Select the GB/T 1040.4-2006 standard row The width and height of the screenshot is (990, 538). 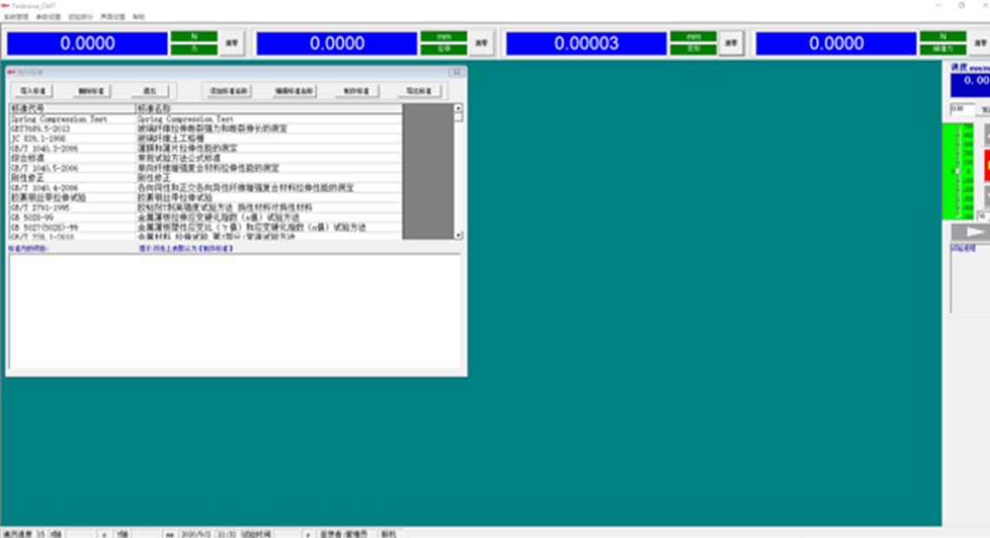(x=206, y=188)
